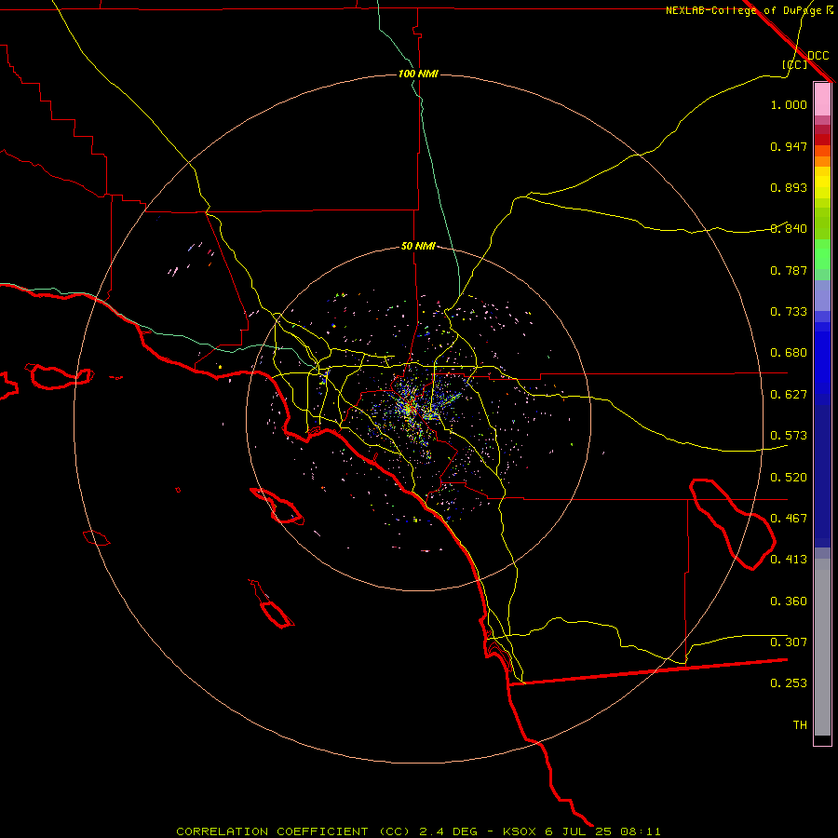The image size is (838, 838).
Task: Click the DCC product label
Action: (818, 56)
